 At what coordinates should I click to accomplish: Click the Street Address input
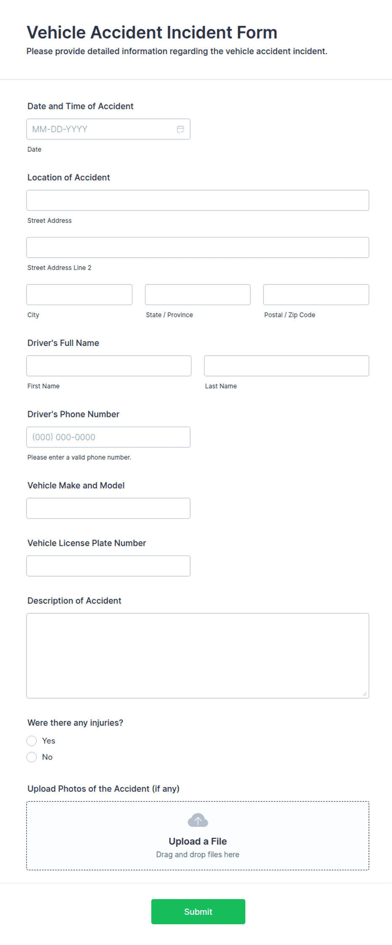tap(198, 200)
